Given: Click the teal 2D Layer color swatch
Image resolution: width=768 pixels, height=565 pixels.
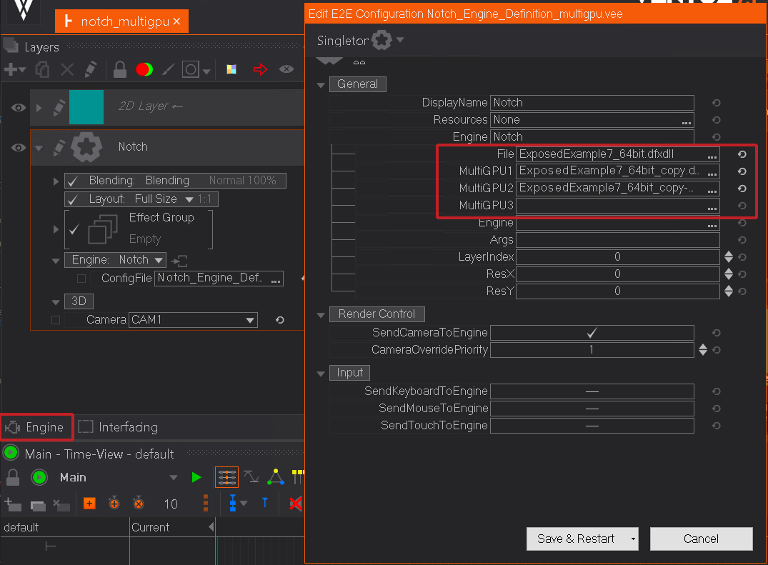Looking at the screenshot, I should pos(86,107).
